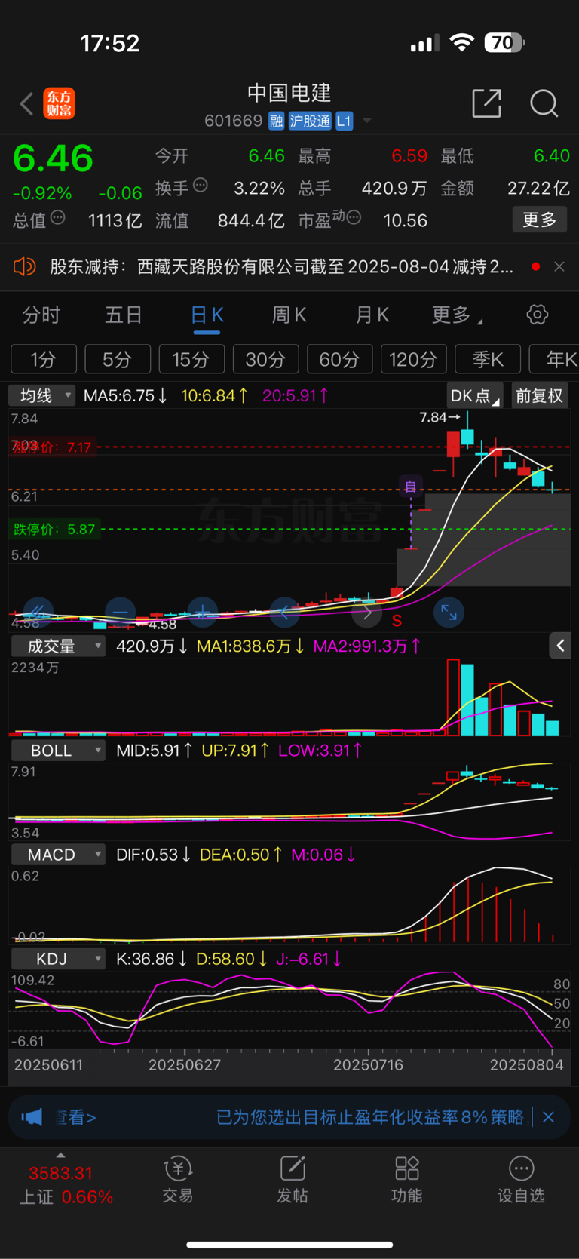Tap info icon beside 市盈动

click(354, 218)
